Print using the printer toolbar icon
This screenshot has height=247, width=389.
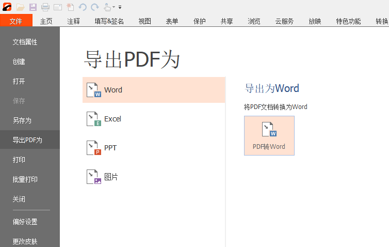[45, 7]
